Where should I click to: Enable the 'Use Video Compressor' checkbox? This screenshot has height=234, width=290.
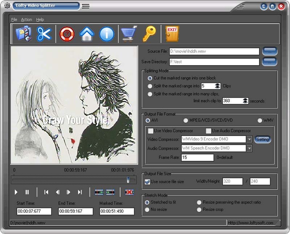pos(150,131)
